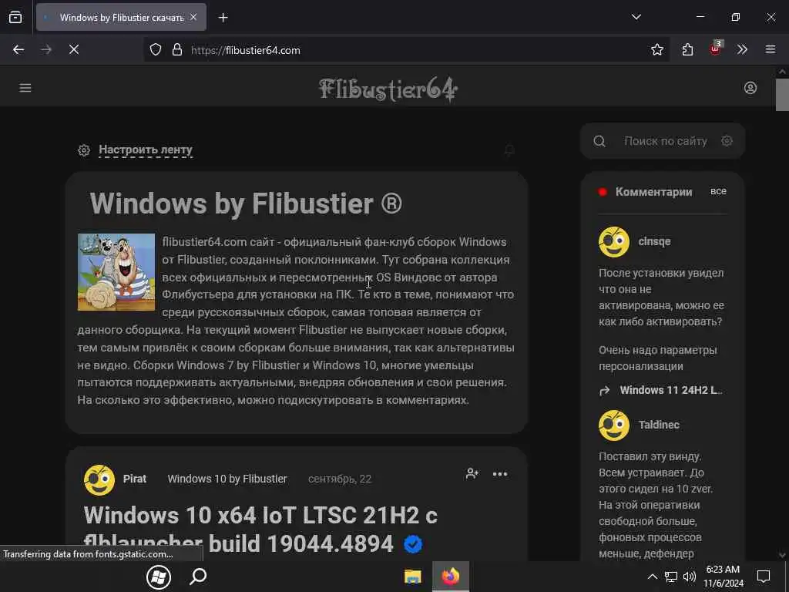Open Firefox View recent browsing icon
The height and width of the screenshot is (592, 789).
15,17
